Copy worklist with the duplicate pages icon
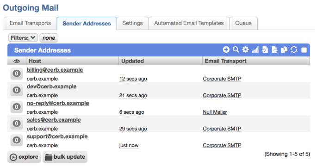 284,49
